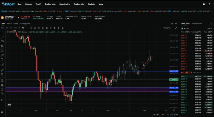Open the TradingView chart source dropdown
This screenshot has height=117, width=214.
pos(167,28)
